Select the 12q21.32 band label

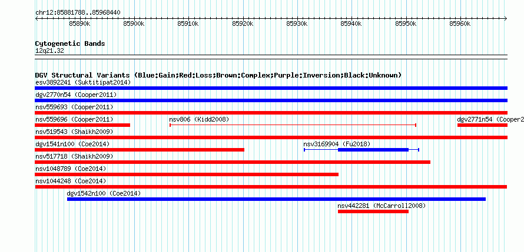(x=49, y=51)
